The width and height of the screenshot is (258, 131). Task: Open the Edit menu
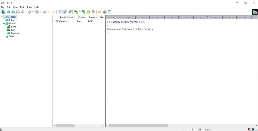coord(9,7)
